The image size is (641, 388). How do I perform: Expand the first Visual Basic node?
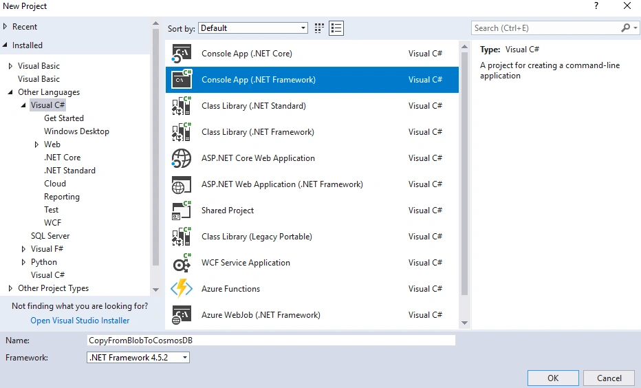10,66
